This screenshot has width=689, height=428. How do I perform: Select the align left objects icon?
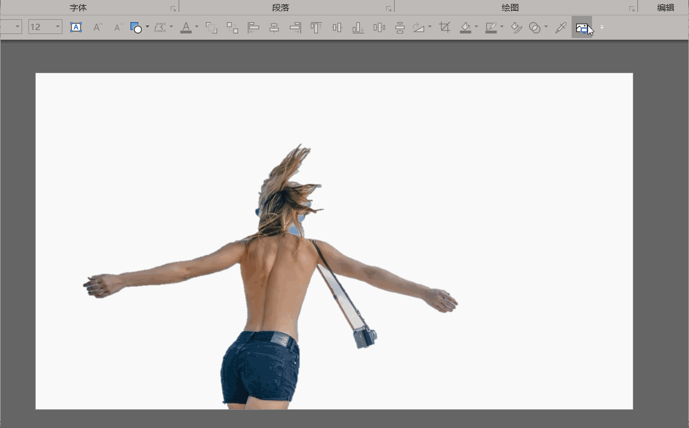pos(253,27)
